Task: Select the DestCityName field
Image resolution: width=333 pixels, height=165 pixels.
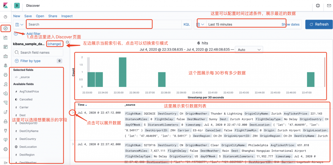Action: pyautogui.click(x=29, y=131)
